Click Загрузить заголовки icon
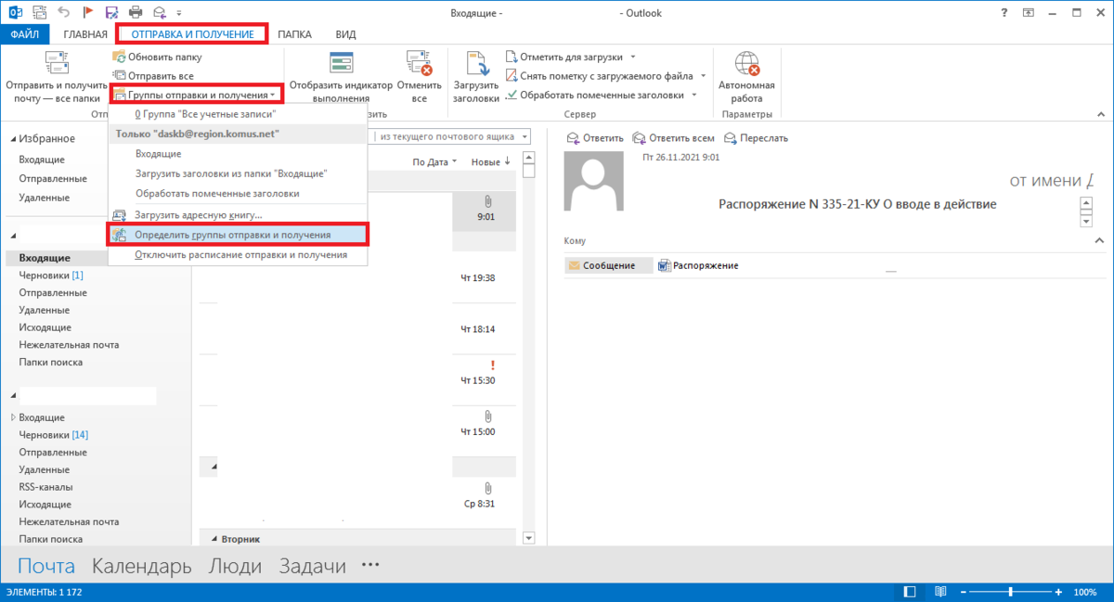The width and height of the screenshot is (1114, 602). [477, 62]
